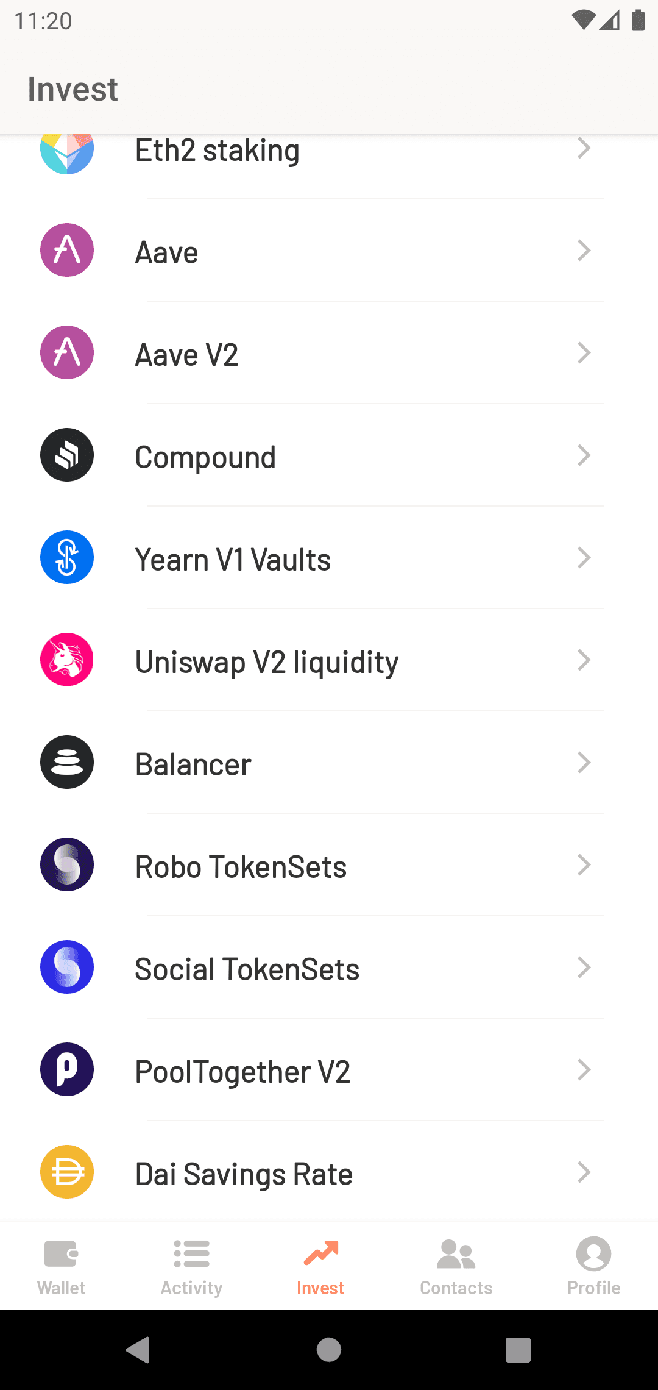Screen dimensions: 658x1390
Task: Open Uniswap V2 liquidity option
Action: pos(267,662)
